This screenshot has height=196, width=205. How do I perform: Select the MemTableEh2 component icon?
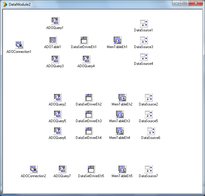[122, 97]
